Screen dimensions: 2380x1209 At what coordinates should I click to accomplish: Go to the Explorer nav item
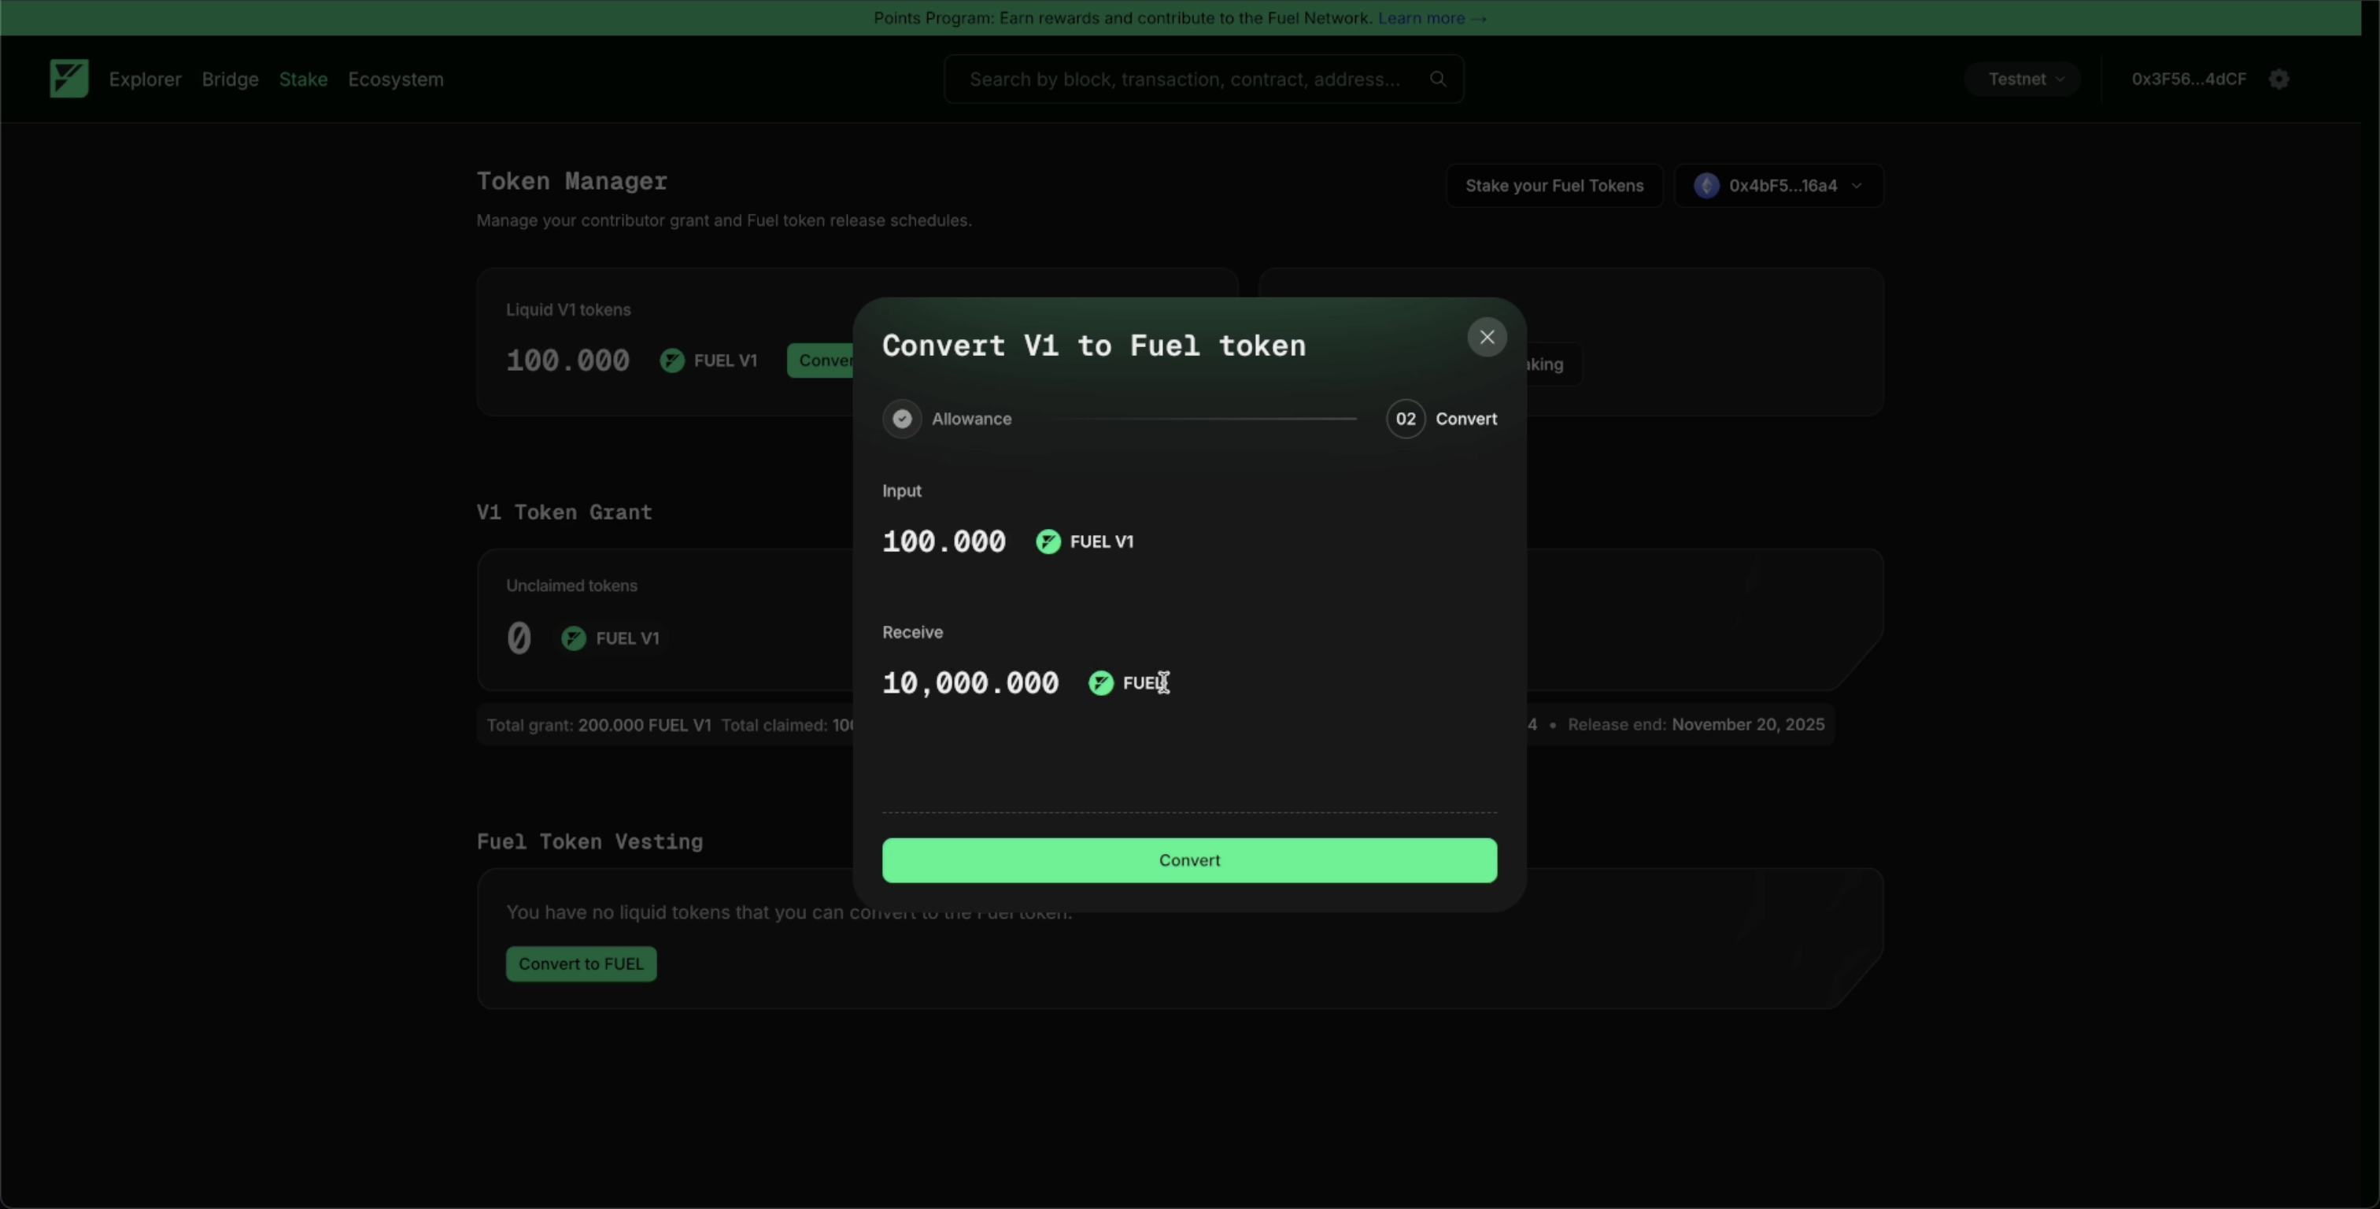(145, 79)
